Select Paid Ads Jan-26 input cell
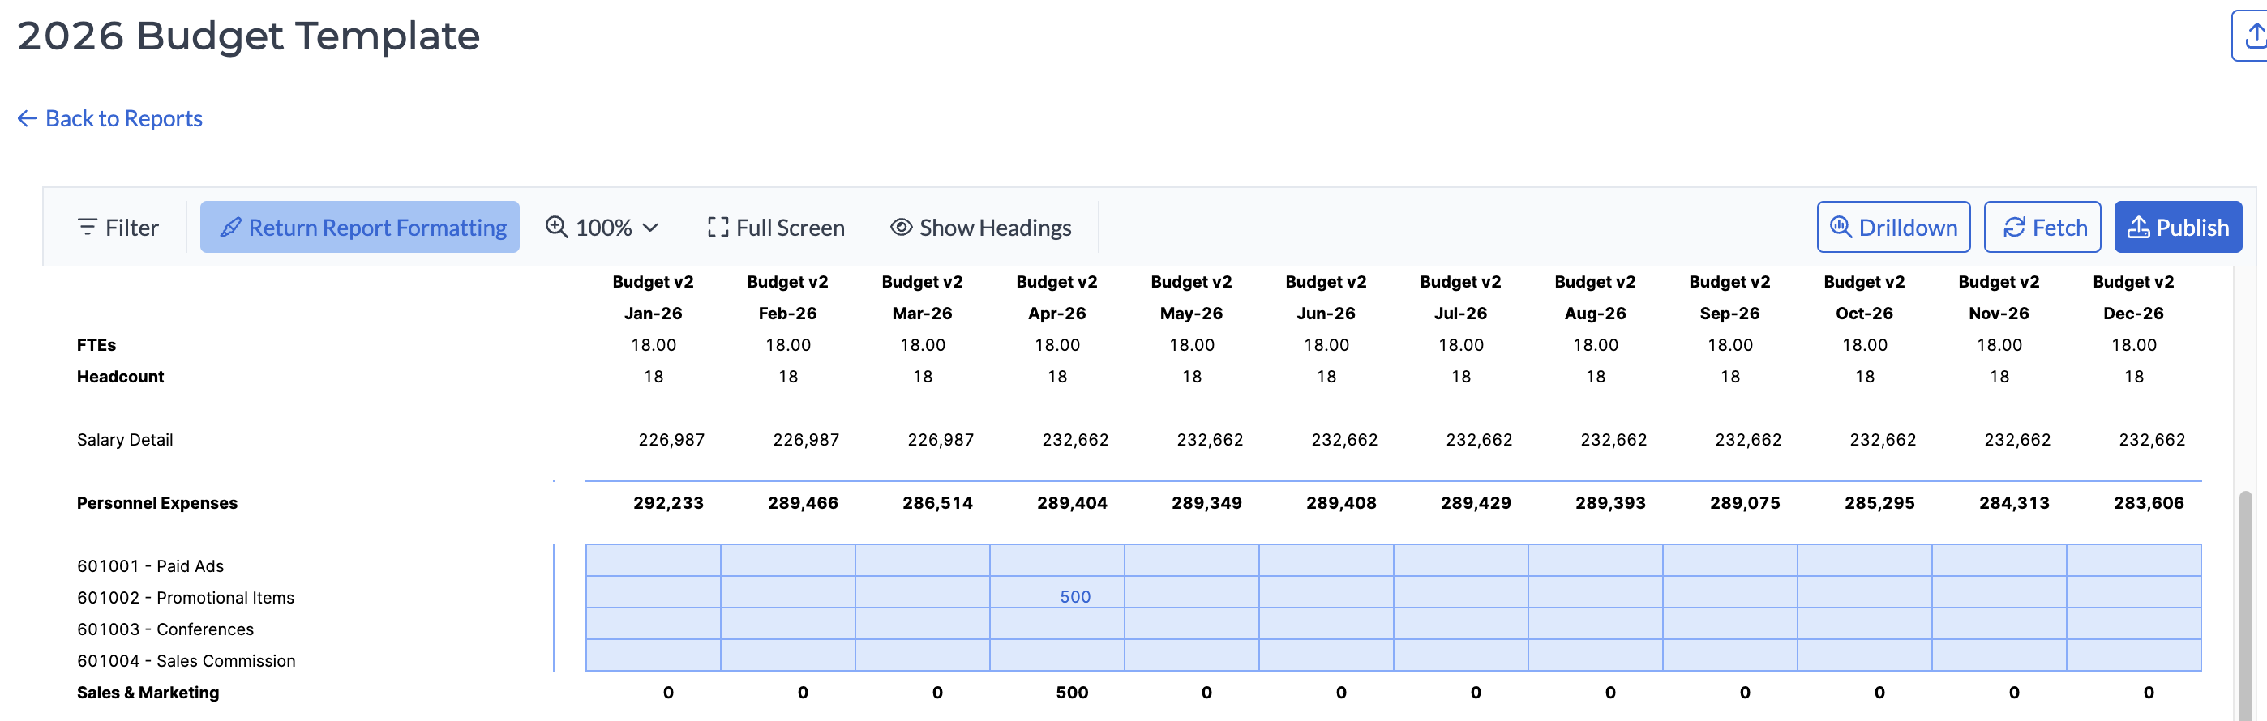 653,561
